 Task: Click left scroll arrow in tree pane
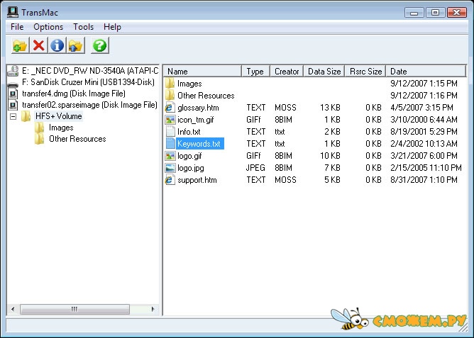click(x=13, y=309)
